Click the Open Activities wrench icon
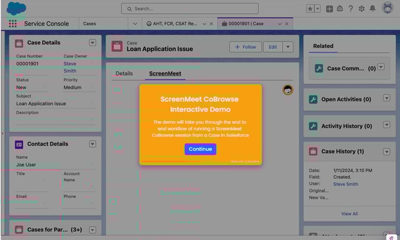 pos(313,99)
